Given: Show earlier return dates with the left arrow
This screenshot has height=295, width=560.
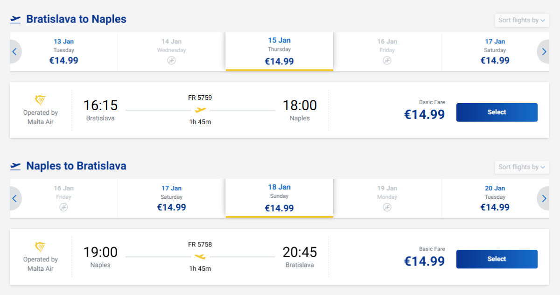Looking at the screenshot, I should point(14,198).
